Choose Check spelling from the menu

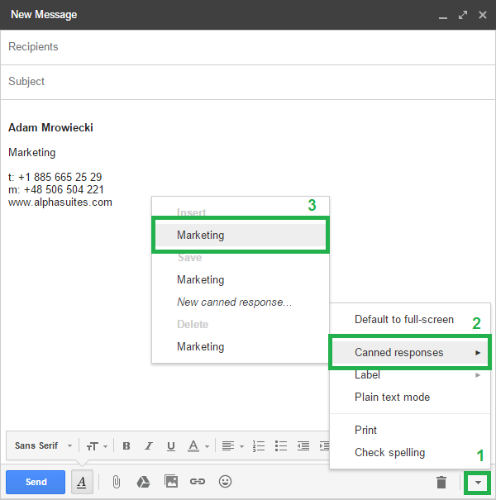tap(410, 453)
